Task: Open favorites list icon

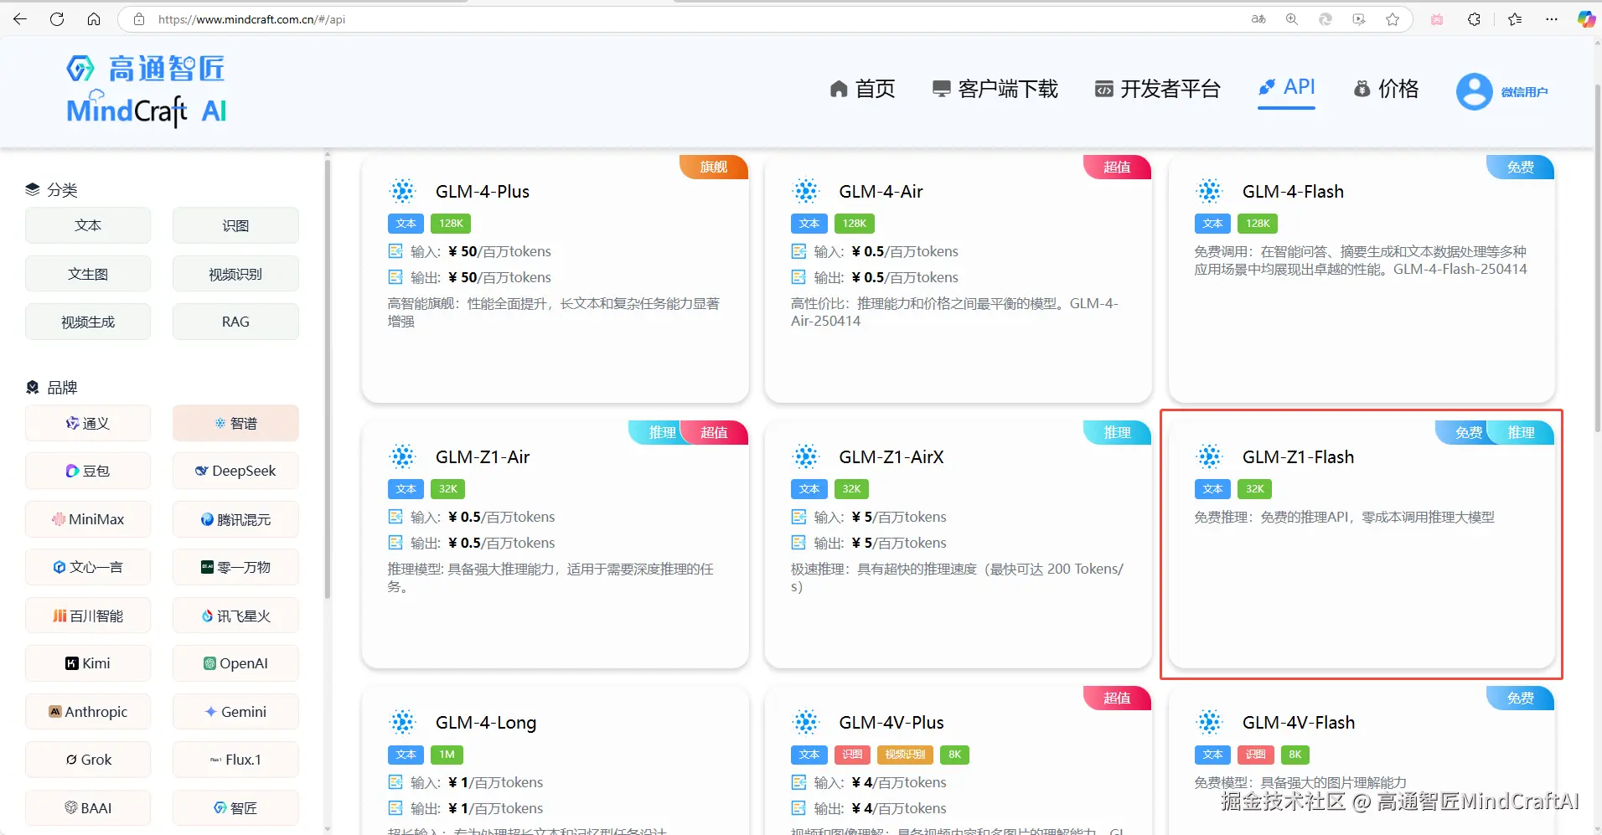Action: [x=1515, y=19]
